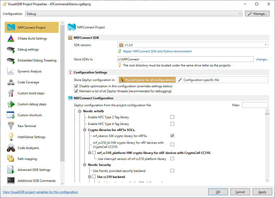Click the VisualGDB title bar app icon
This screenshot has height=198, width=275.
coord(4,4)
